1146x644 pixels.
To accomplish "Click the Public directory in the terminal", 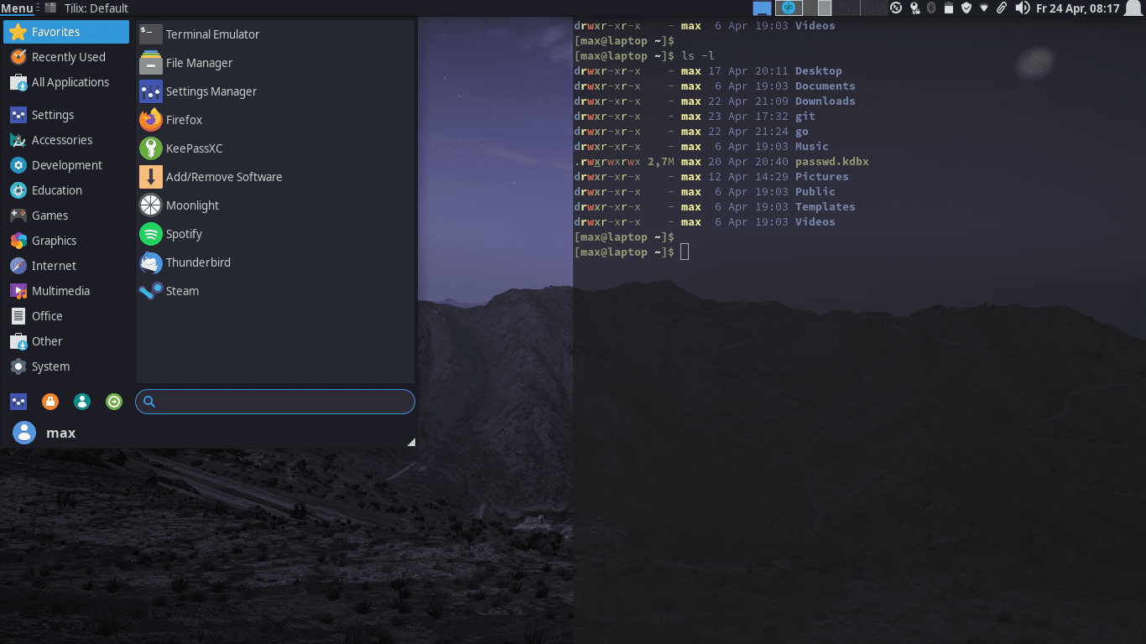I will [x=815, y=192].
